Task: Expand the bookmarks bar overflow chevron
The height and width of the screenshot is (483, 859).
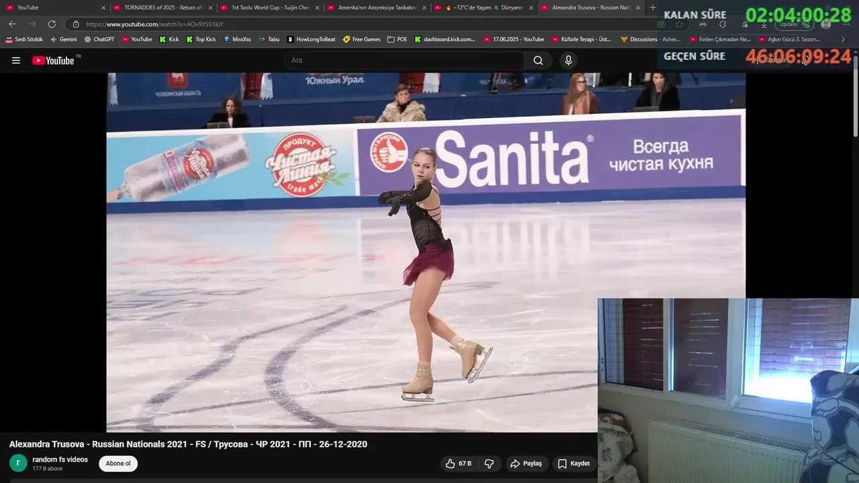Action: (844, 40)
